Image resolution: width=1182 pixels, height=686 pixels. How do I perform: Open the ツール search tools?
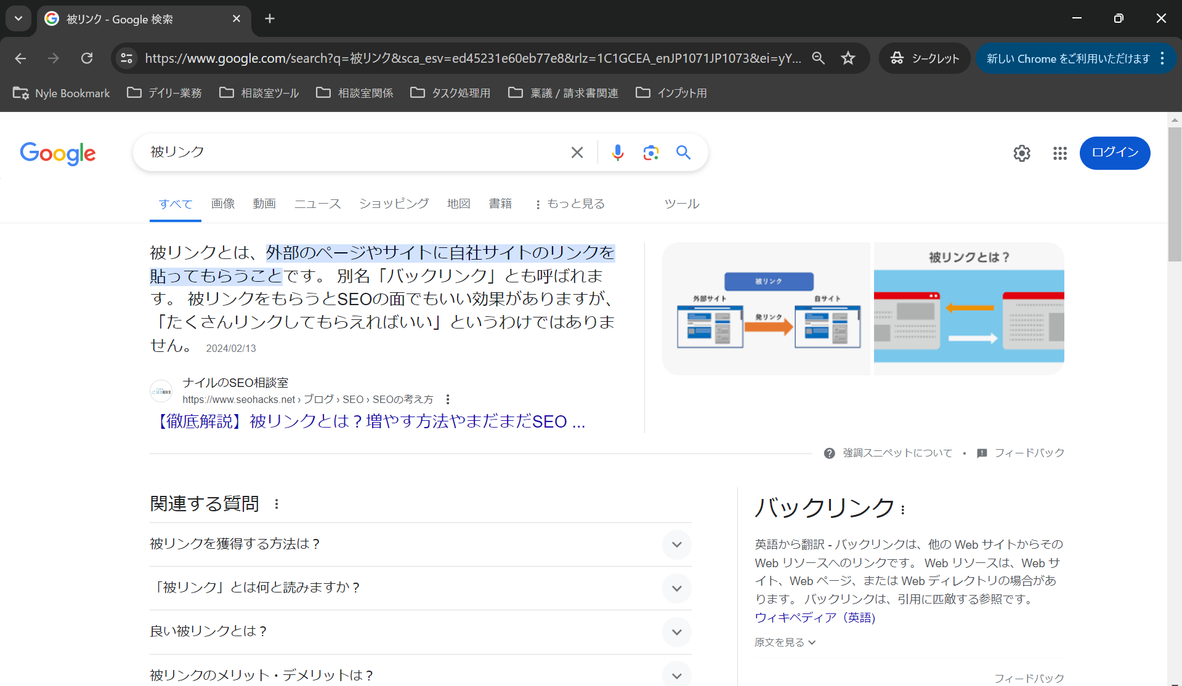(682, 204)
